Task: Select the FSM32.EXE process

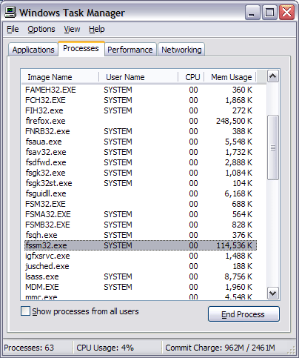Action: coord(141,204)
